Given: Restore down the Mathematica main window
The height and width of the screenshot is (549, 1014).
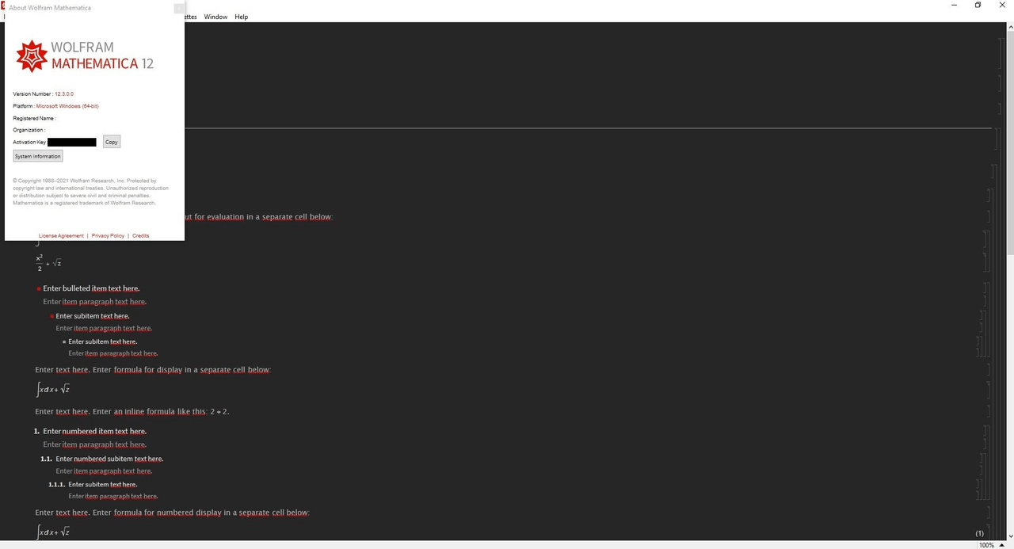Looking at the screenshot, I should pyautogui.click(x=978, y=5).
